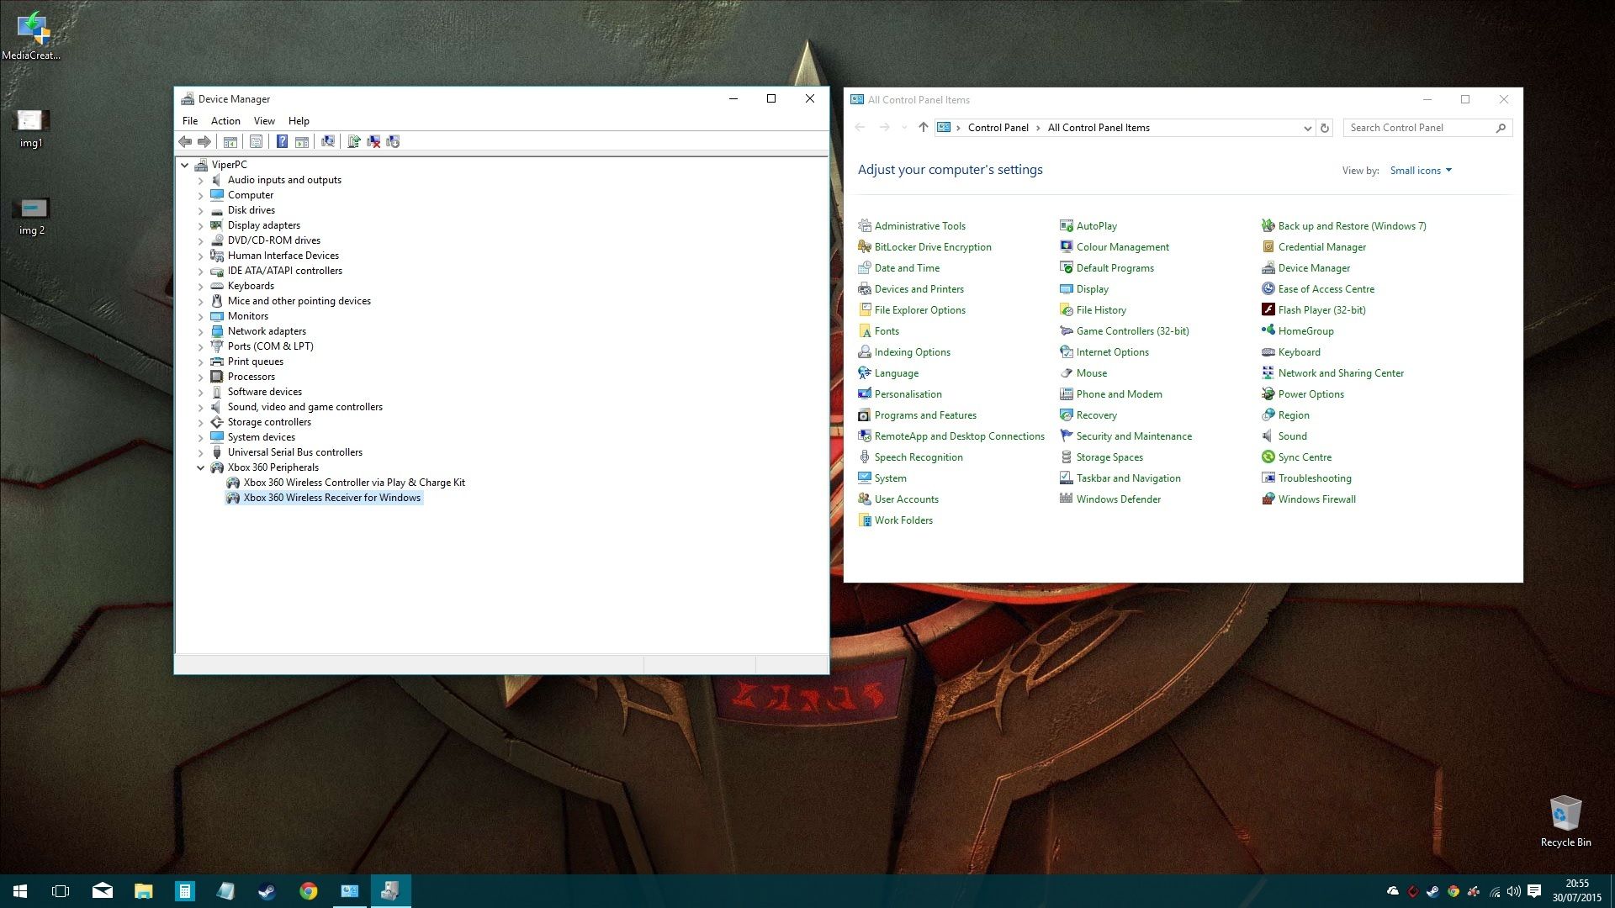The image size is (1615, 908).
Task: Expand the Display adapters category
Action: click(x=201, y=225)
